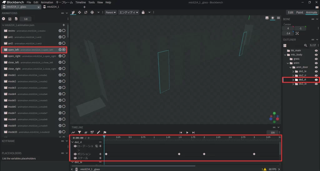Viewport: 320px width, 171px height.
Task: Select the Pivot tool in toolbar
Action: tap(92, 12)
